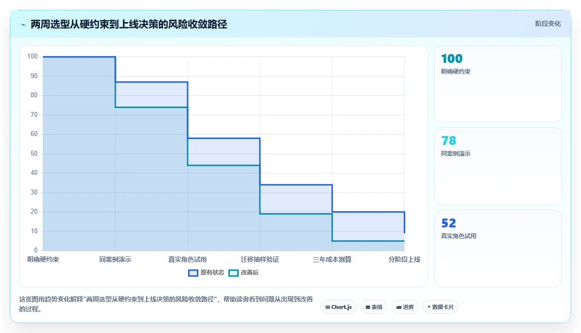Open the 同案例演示 data card showing 78
581x333 pixels.
[498, 166]
